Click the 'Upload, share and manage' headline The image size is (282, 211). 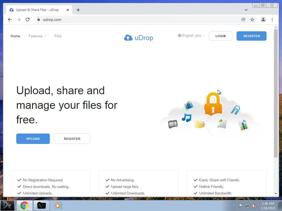(x=67, y=105)
